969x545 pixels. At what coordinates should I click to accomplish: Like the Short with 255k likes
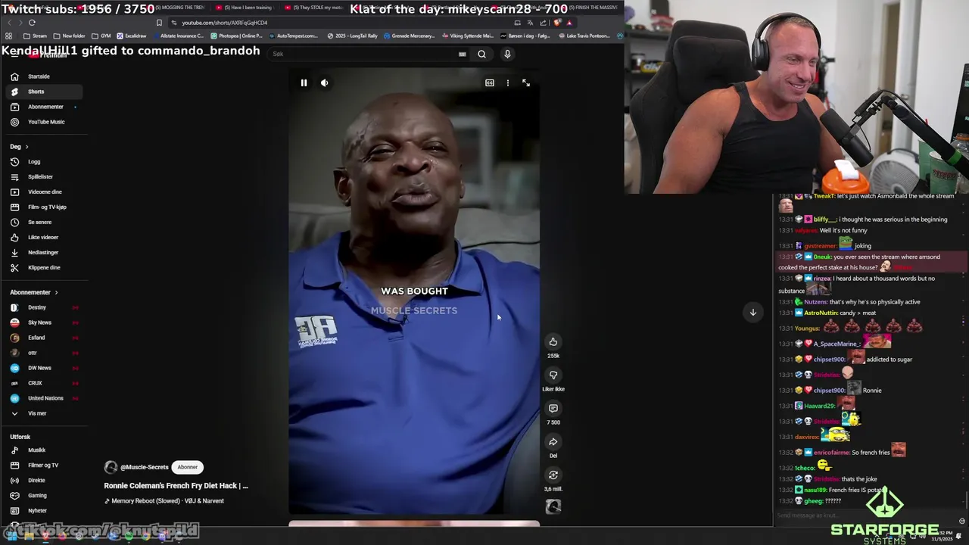point(553,342)
